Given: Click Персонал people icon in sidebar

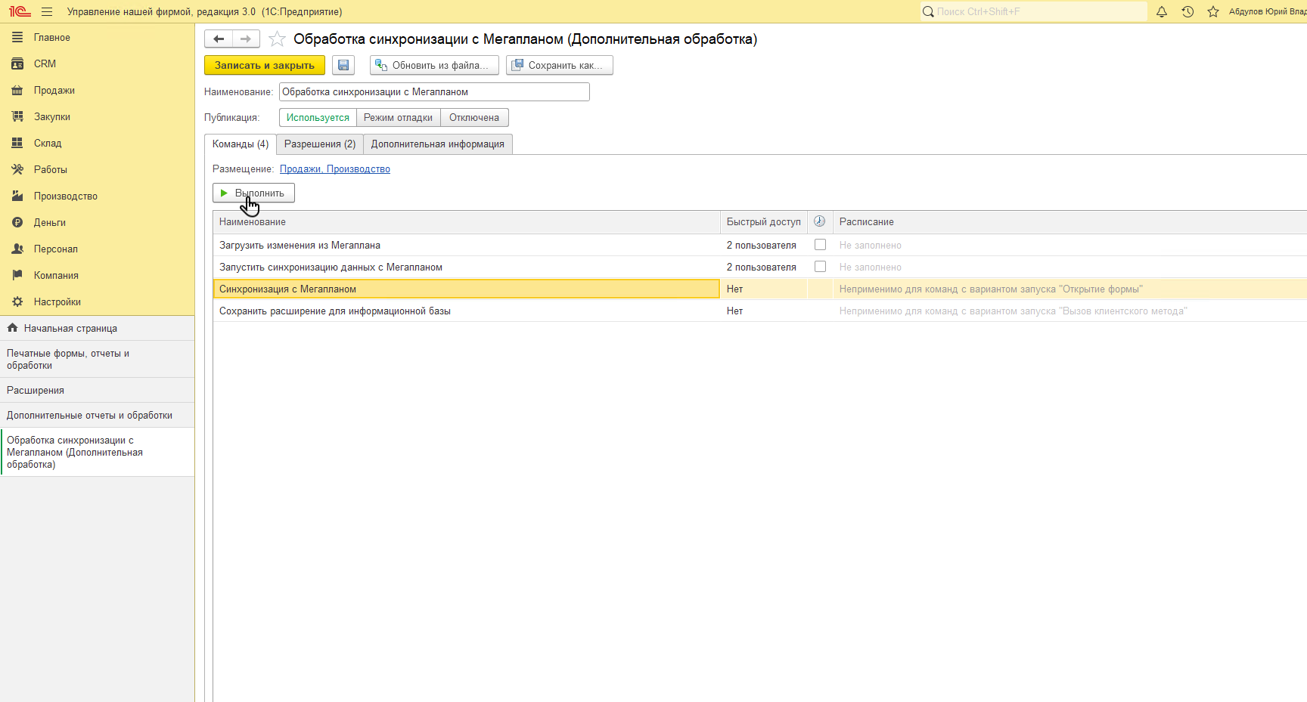Looking at the screenshot, I should tap(17, 249).
